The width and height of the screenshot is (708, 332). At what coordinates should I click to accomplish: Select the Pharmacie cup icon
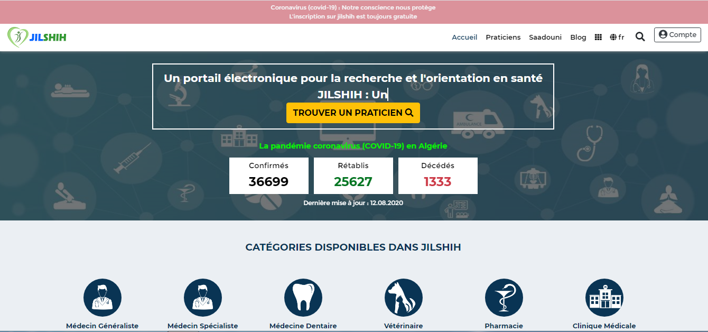tap(504, 298)
